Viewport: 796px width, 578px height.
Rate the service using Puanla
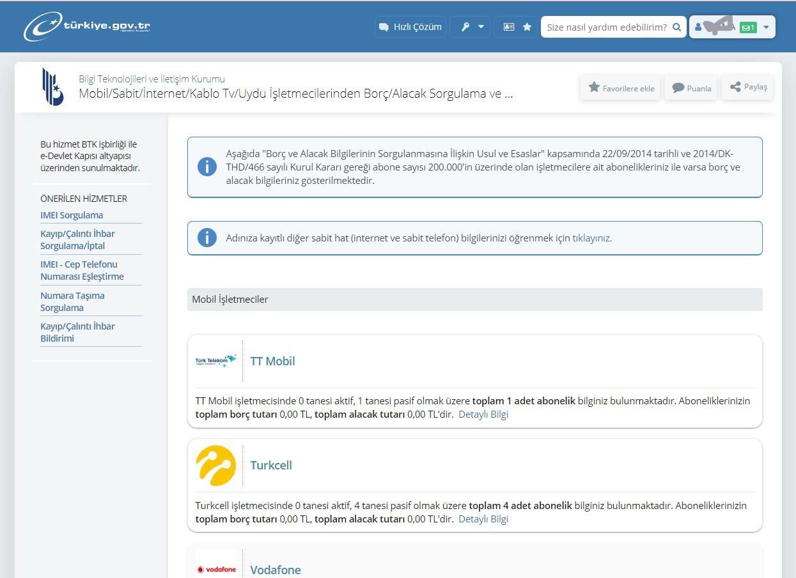point(691,88)
